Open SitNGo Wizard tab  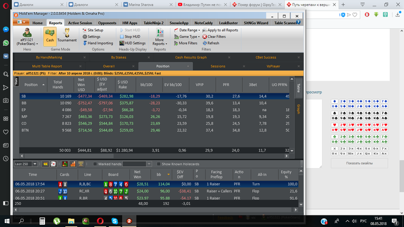coord(256,23)
